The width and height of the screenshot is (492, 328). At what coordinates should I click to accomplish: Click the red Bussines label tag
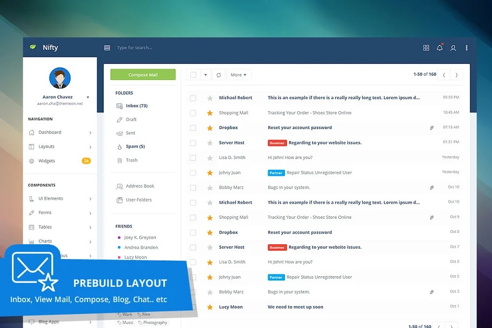pyautogui.click(x=277, y=143)
